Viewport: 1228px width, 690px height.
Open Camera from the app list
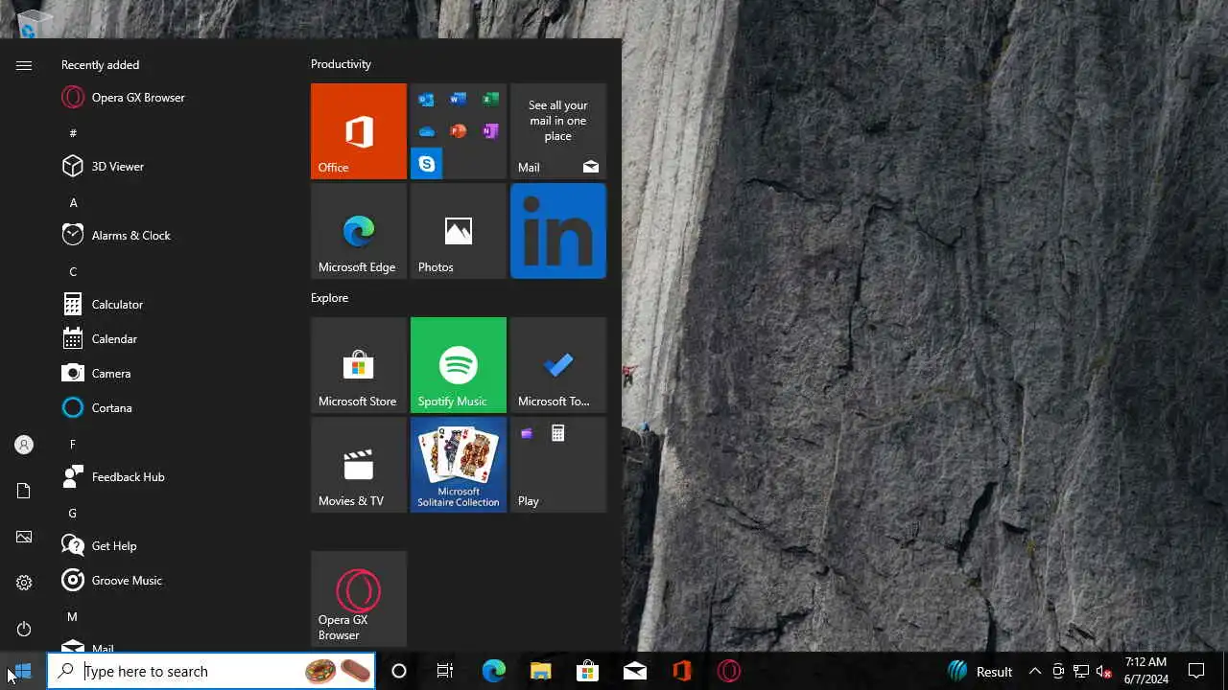[x=173, y=374]
